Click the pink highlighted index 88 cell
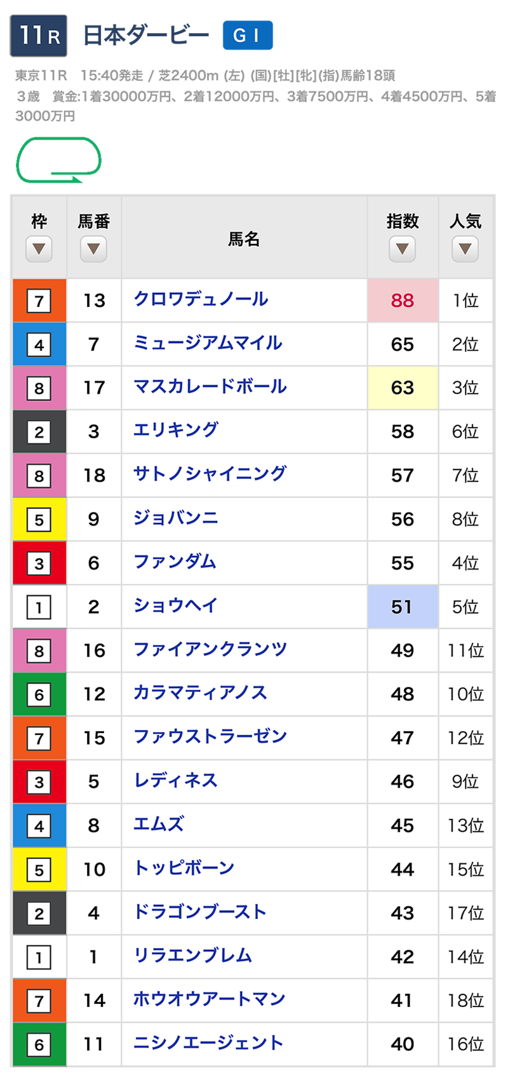This screenshot has height=1082, width=508. click(403, 301)
